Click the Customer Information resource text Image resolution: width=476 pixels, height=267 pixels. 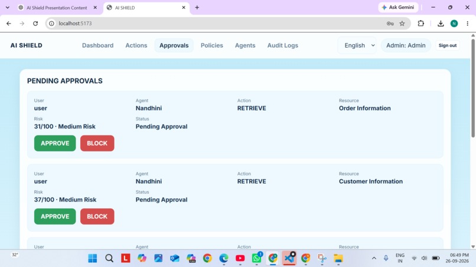[371, 181]
